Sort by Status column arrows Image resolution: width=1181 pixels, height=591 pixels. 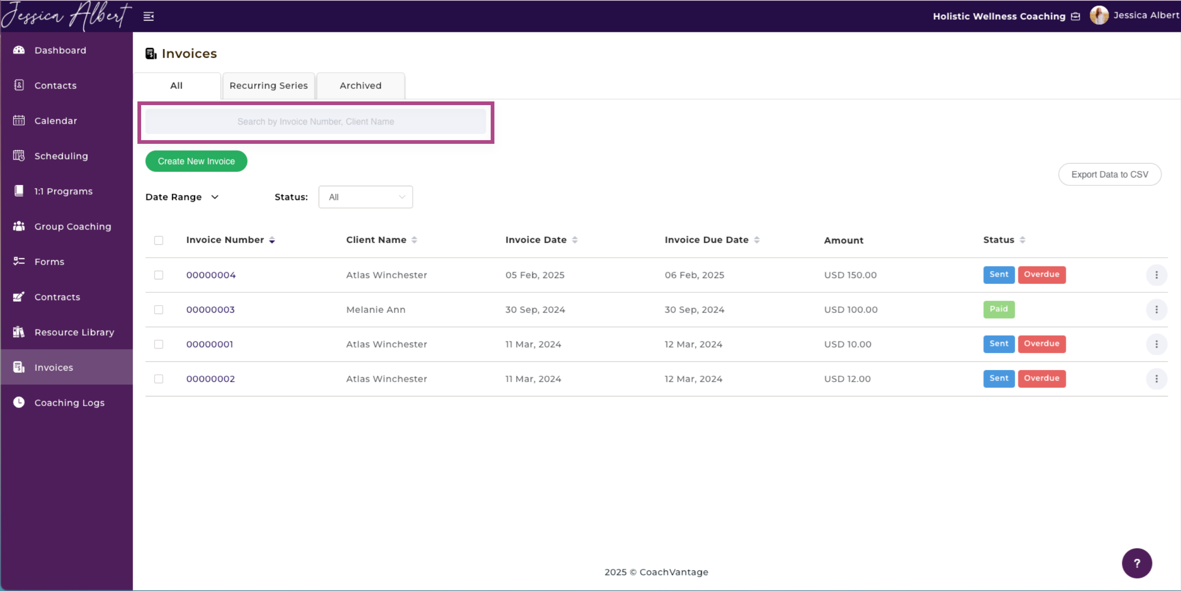[x=1022, y=240]
